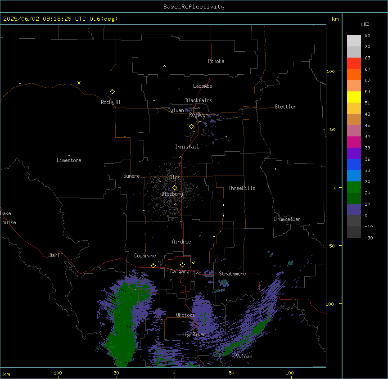Viewport: 388px width, 379px height.
Task: Select the light gray 70-80 dBZ legend swatch
Action: pyautogui.click(x=354, y=41)
